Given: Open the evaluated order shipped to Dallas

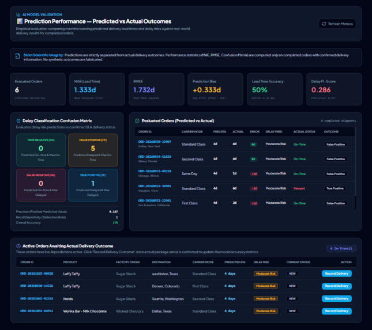Looking at the screenshot, I should (155, 142).
